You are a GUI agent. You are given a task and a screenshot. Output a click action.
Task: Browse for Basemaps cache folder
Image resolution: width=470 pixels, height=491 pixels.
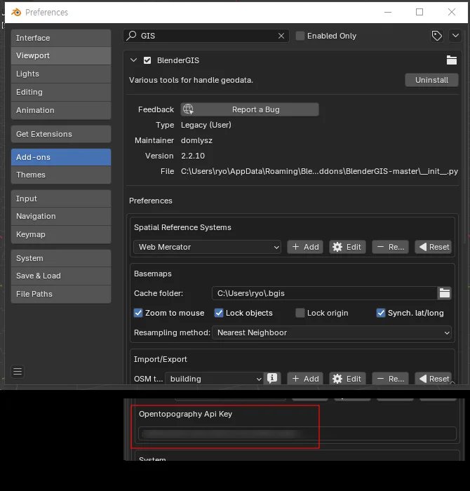click(x=445, y=293)
